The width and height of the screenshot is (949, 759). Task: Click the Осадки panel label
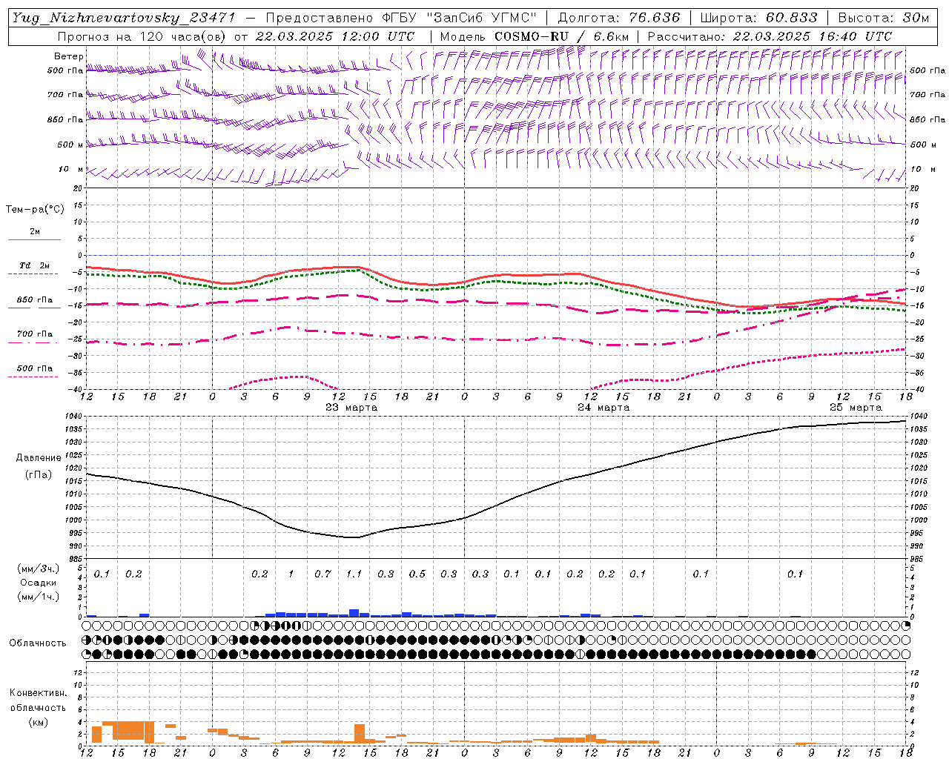(x=39, y=583)
